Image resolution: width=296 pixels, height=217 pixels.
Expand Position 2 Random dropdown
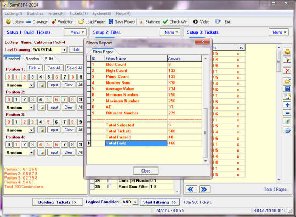31,108
